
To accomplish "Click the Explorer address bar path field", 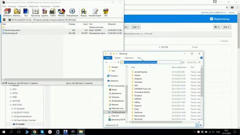I will click(151, 62).
